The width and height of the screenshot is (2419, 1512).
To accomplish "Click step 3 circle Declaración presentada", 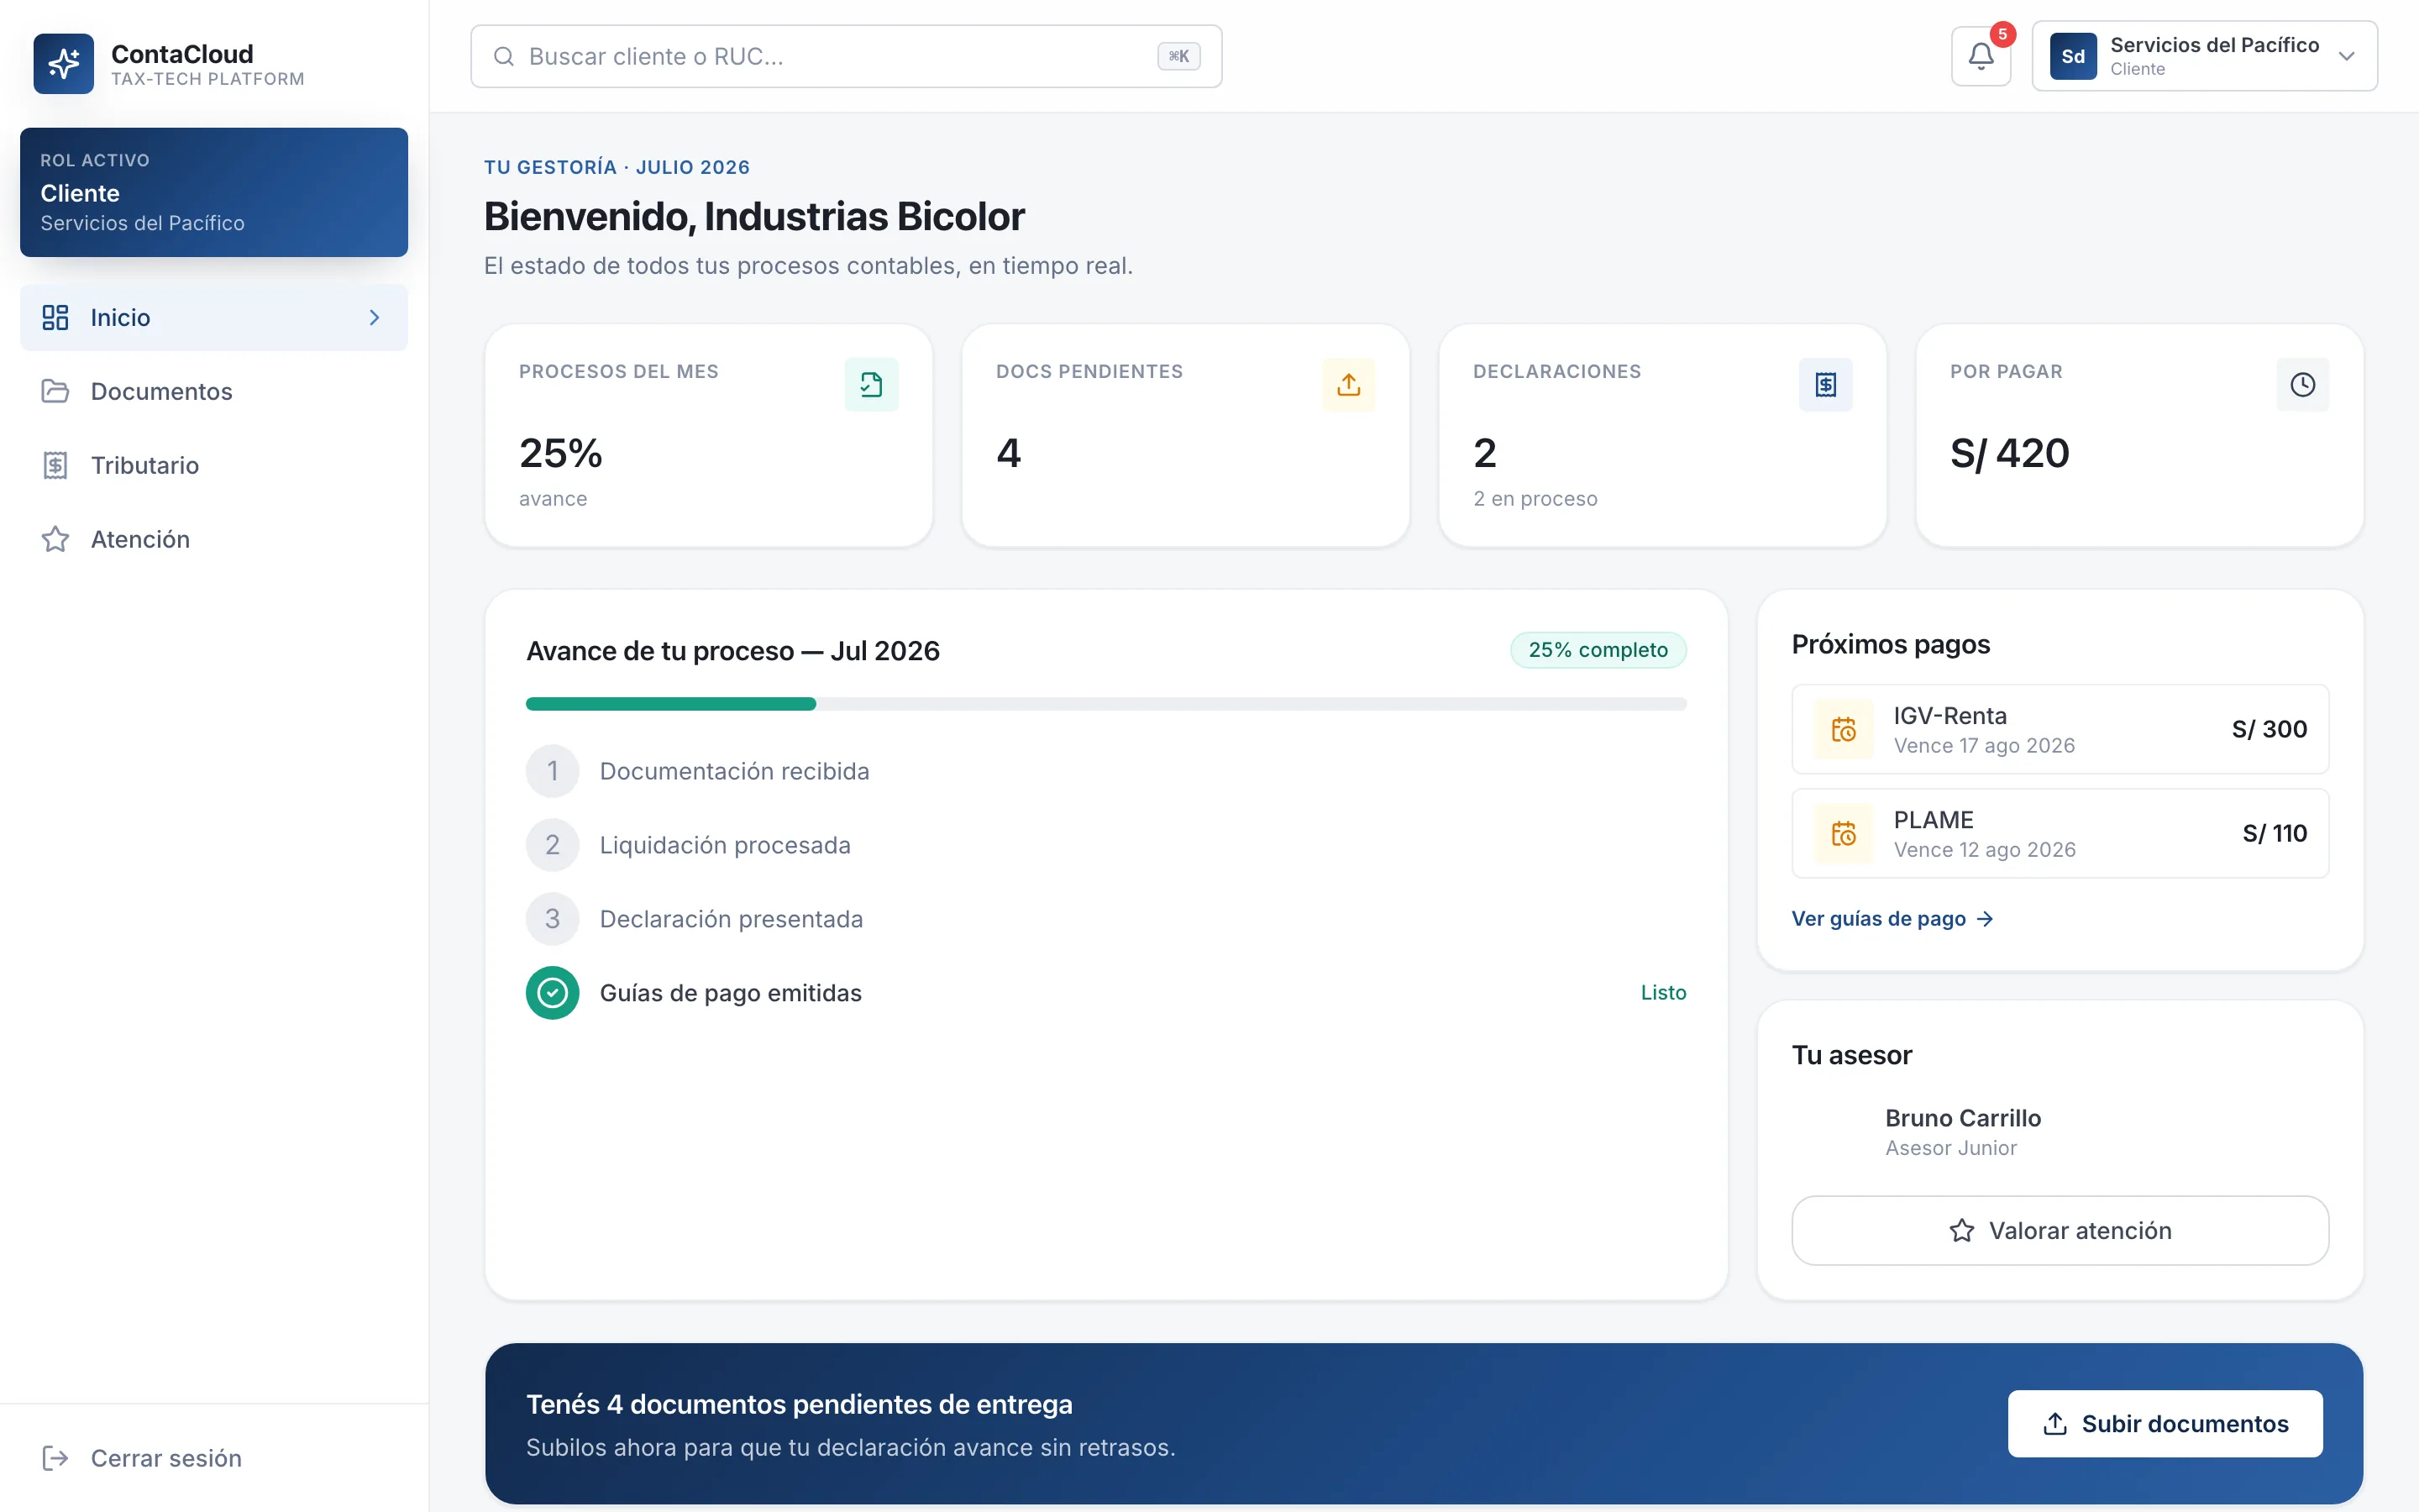I will point(553,919).
